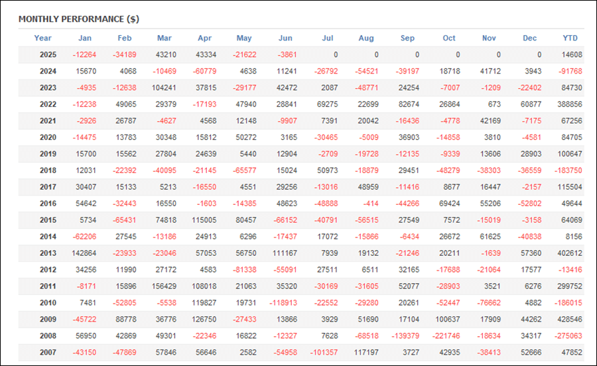
Task: Click the 2007 August value 117197
Action: click(366, 353)
